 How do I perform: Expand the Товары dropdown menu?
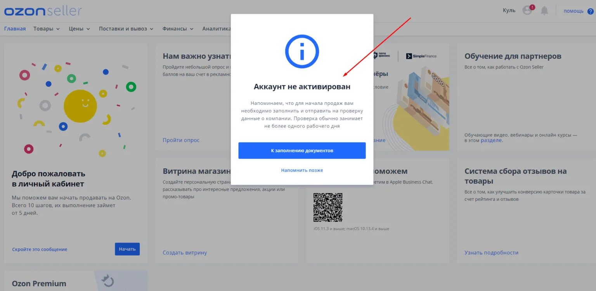(x=47, y=29)
